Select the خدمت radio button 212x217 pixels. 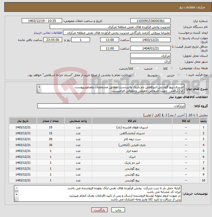coord(156,68)
